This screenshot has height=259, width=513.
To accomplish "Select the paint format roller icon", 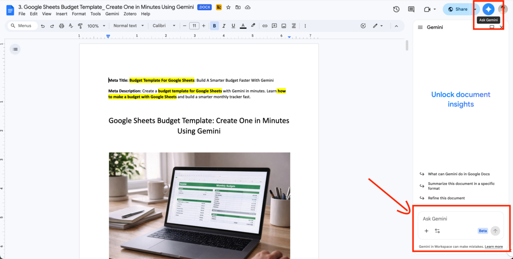I will [x=80, y=26].
